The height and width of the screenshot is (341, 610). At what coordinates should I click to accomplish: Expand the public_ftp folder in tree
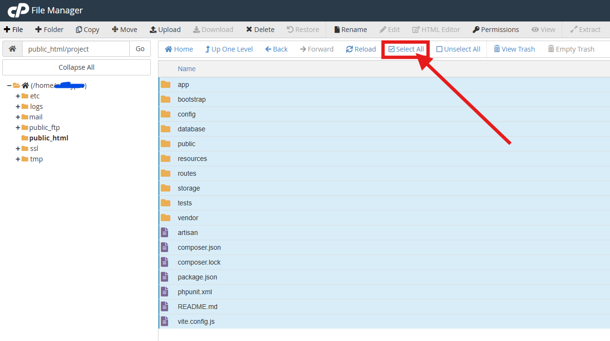pyautogui.click(x=18, y=128)
